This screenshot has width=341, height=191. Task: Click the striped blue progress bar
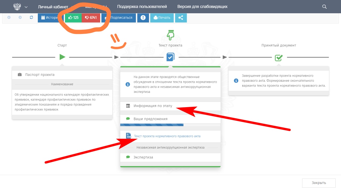click(152, 125)
